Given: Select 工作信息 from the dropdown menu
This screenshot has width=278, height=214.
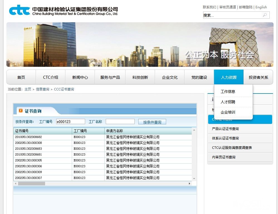Looking at the screenshot, I should [x=228, y=92].
